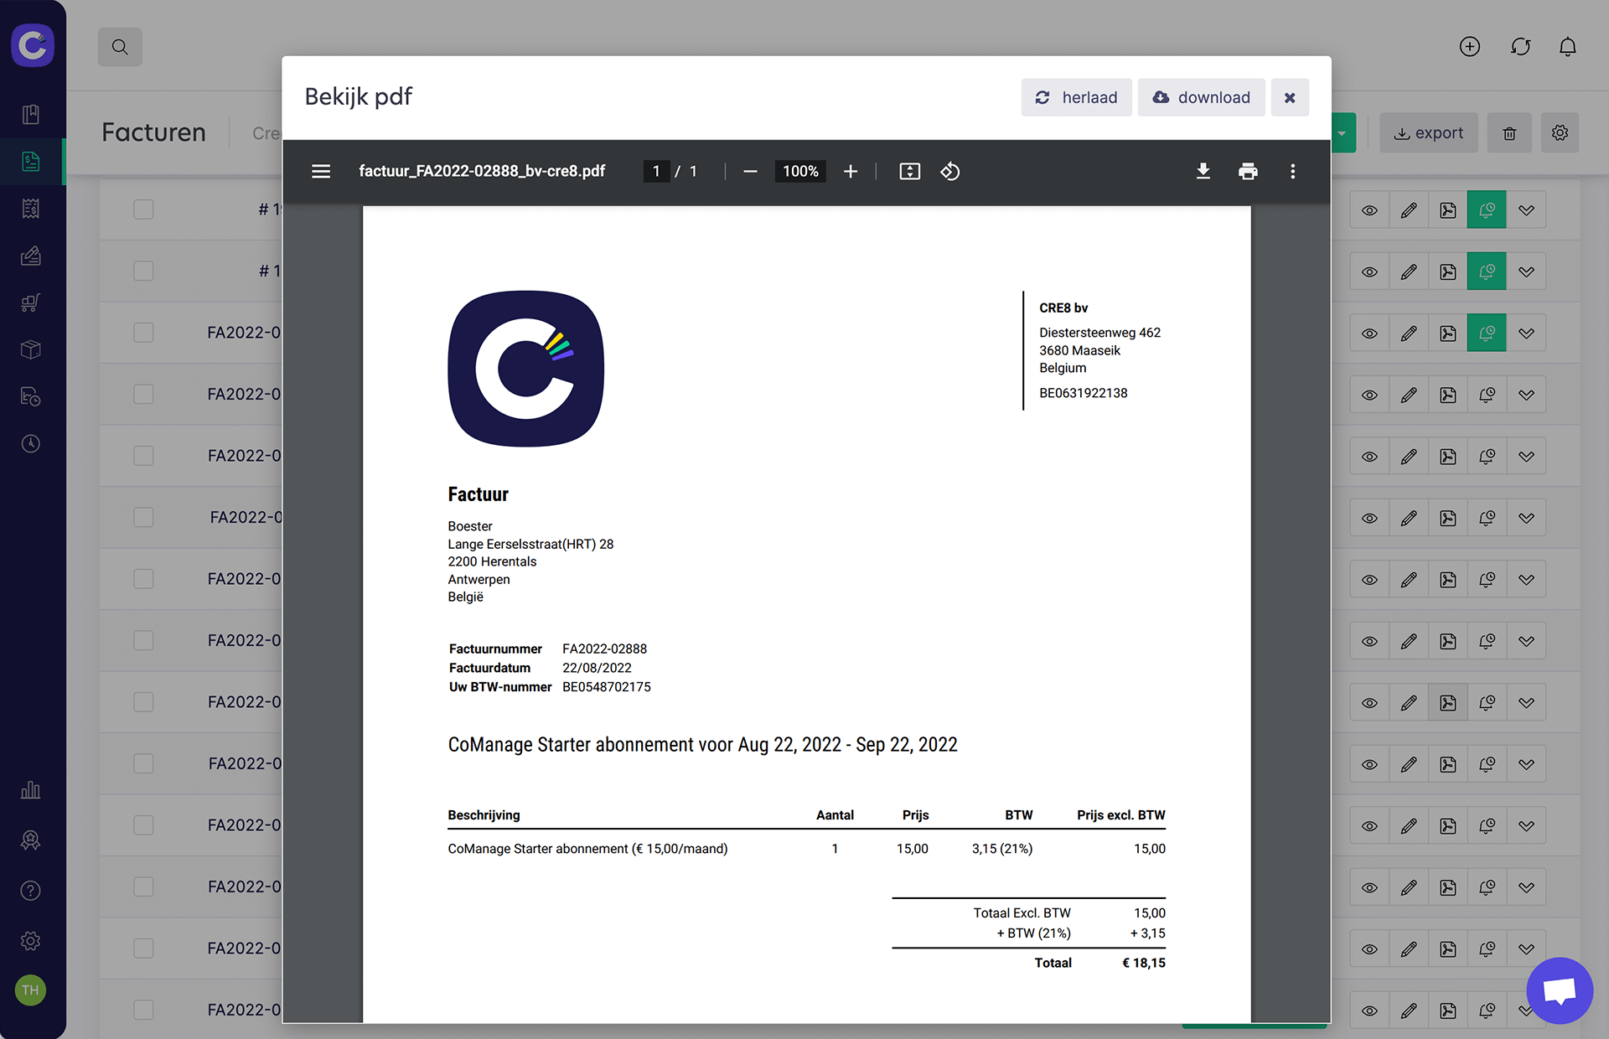
Task: Click the edit pencil in second row
Action: click(1409, 271)
